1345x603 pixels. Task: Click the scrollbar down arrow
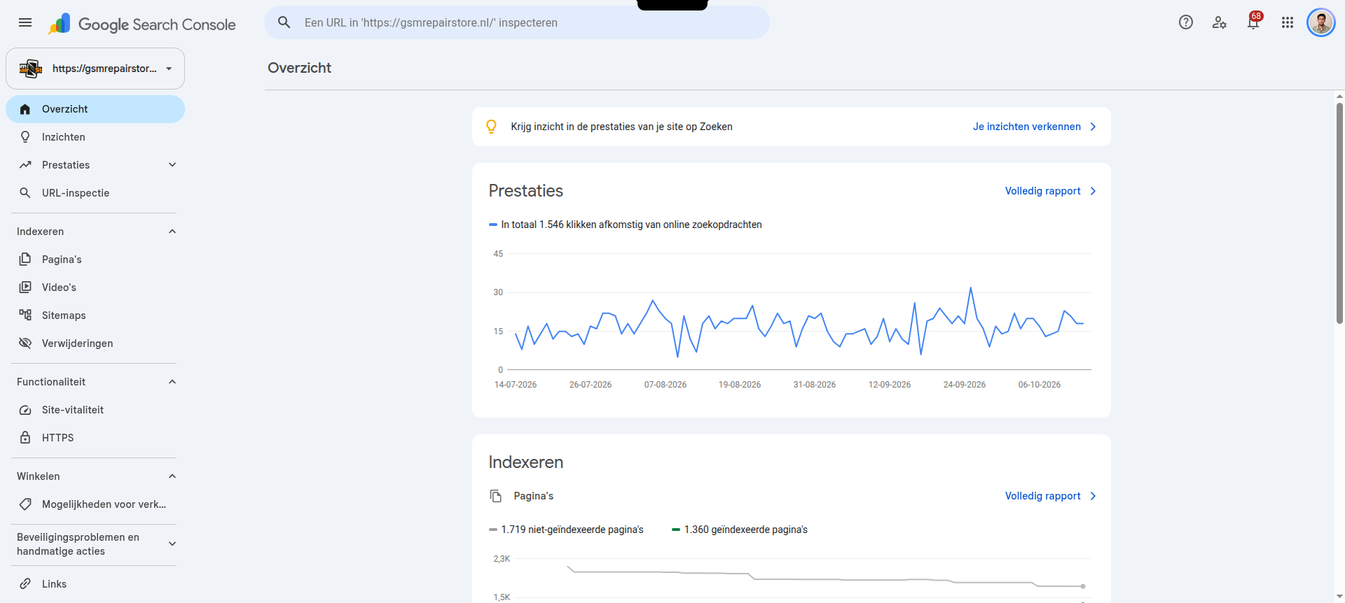click(x=1339, y=597)
